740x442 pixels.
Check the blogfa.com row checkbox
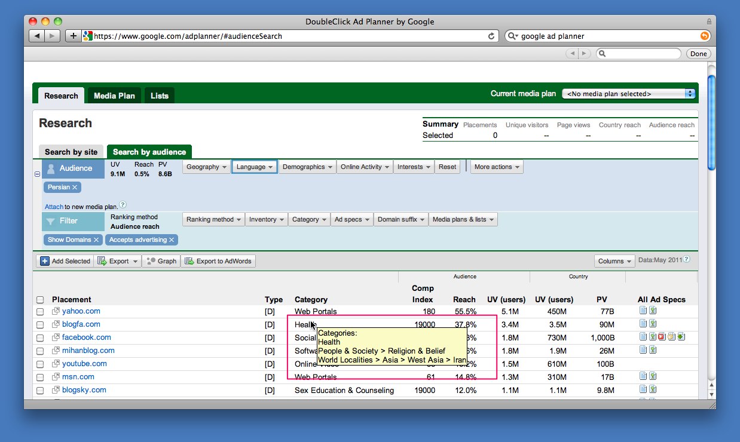pyautogui.click(x=40, y=325)
